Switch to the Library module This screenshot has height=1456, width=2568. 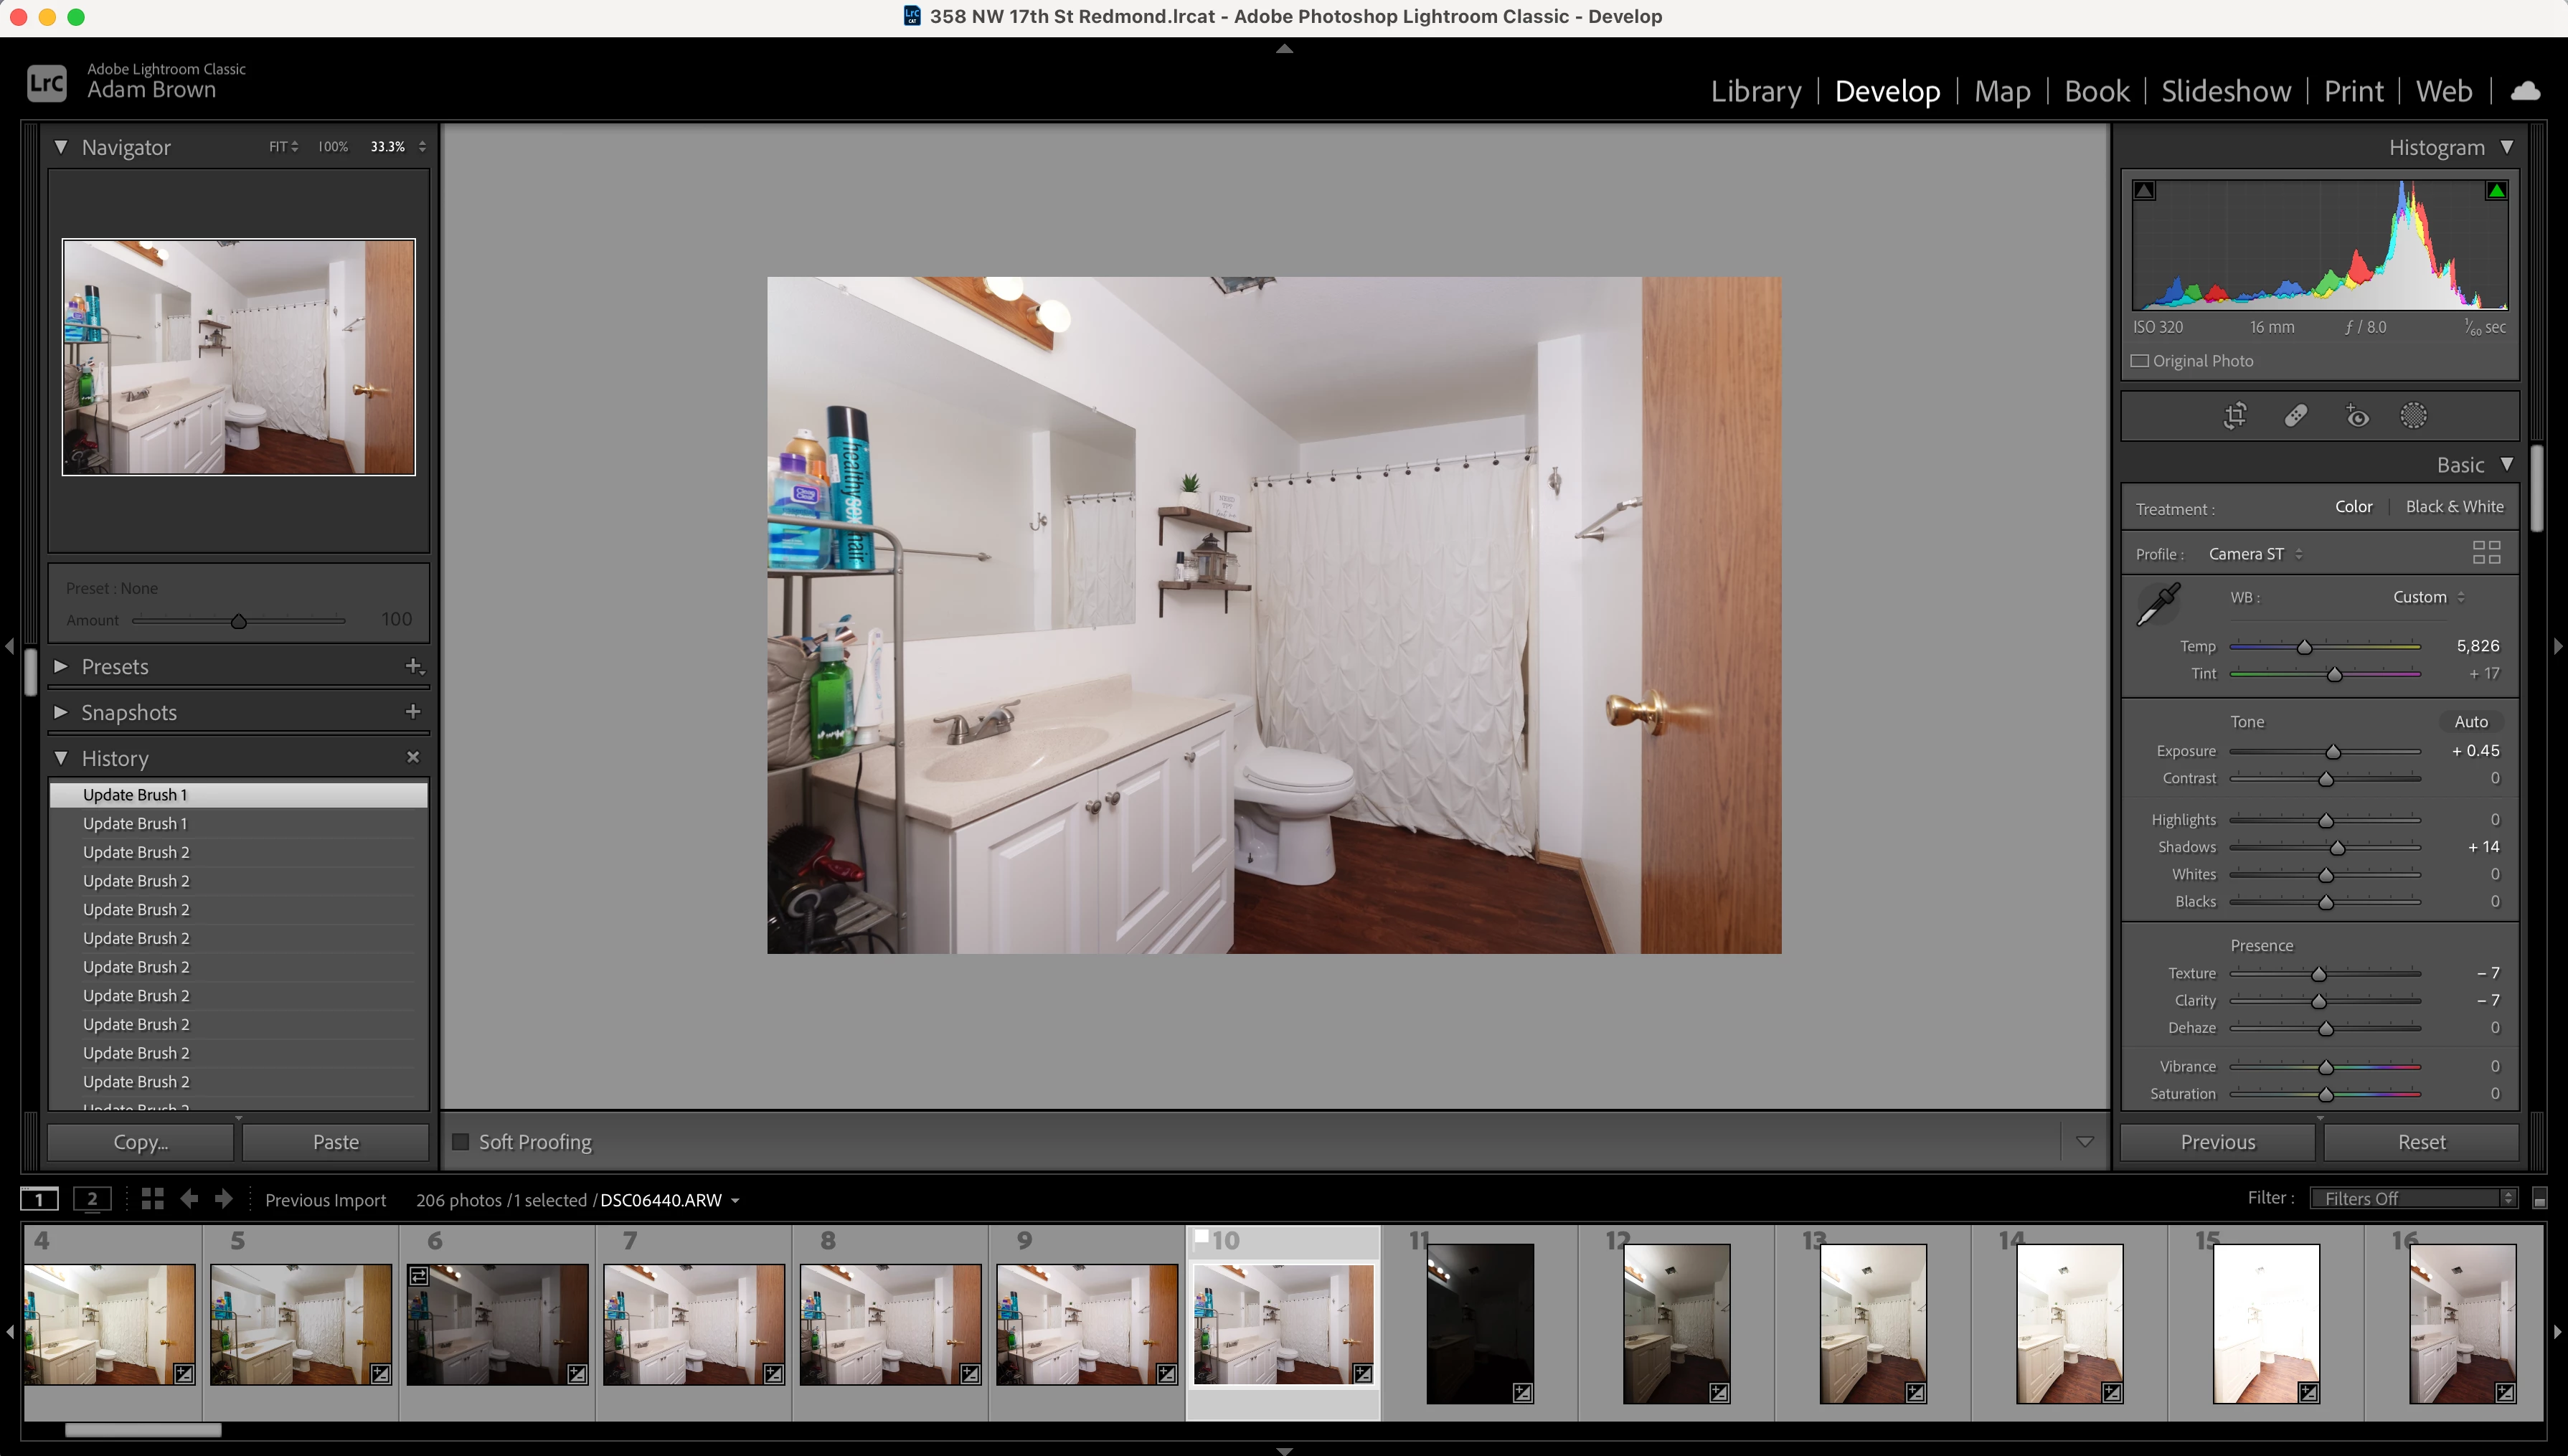[x=1755, y=91]
